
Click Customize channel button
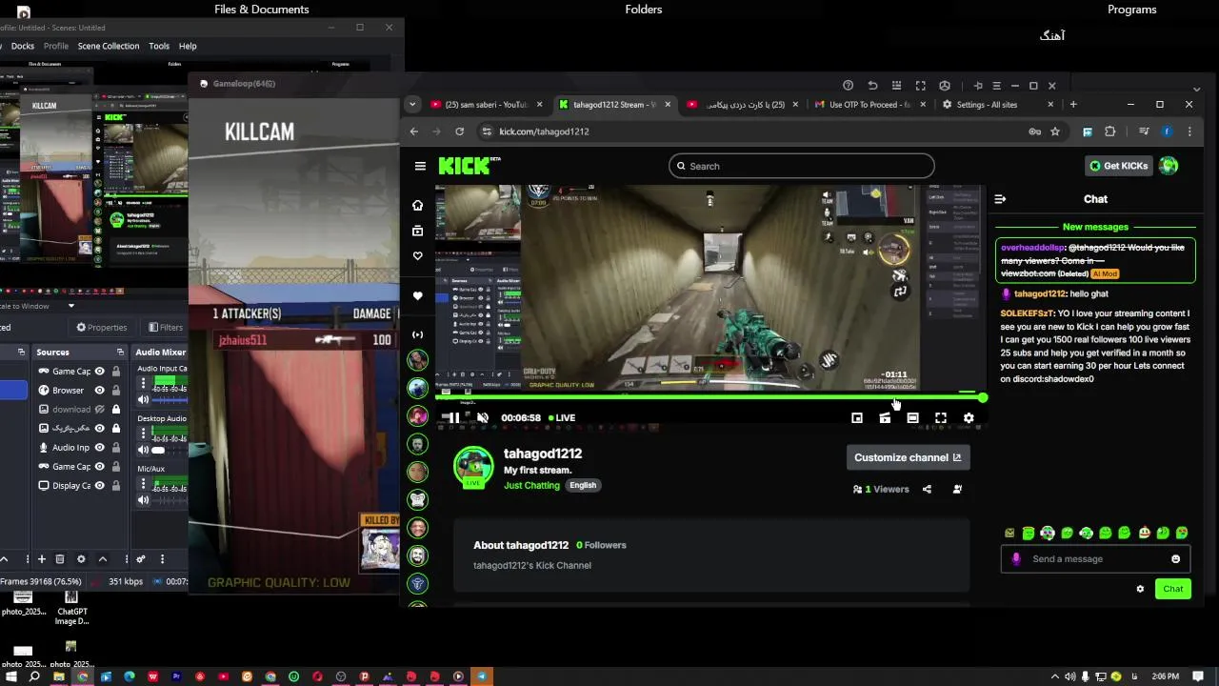tap(908, 457)
